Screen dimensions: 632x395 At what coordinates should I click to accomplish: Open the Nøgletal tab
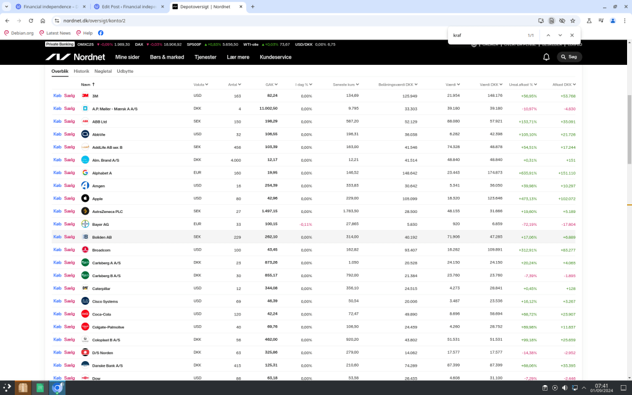click(x=103, y=71)
